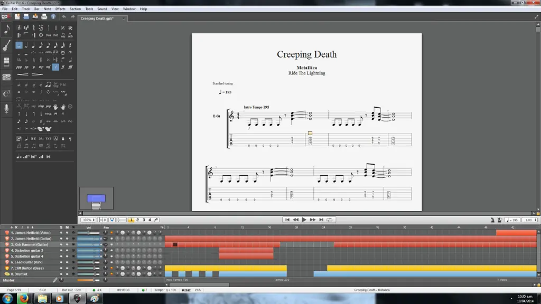Select voice 3 button
The image size is (541, 304).
(x=144, y=220)
